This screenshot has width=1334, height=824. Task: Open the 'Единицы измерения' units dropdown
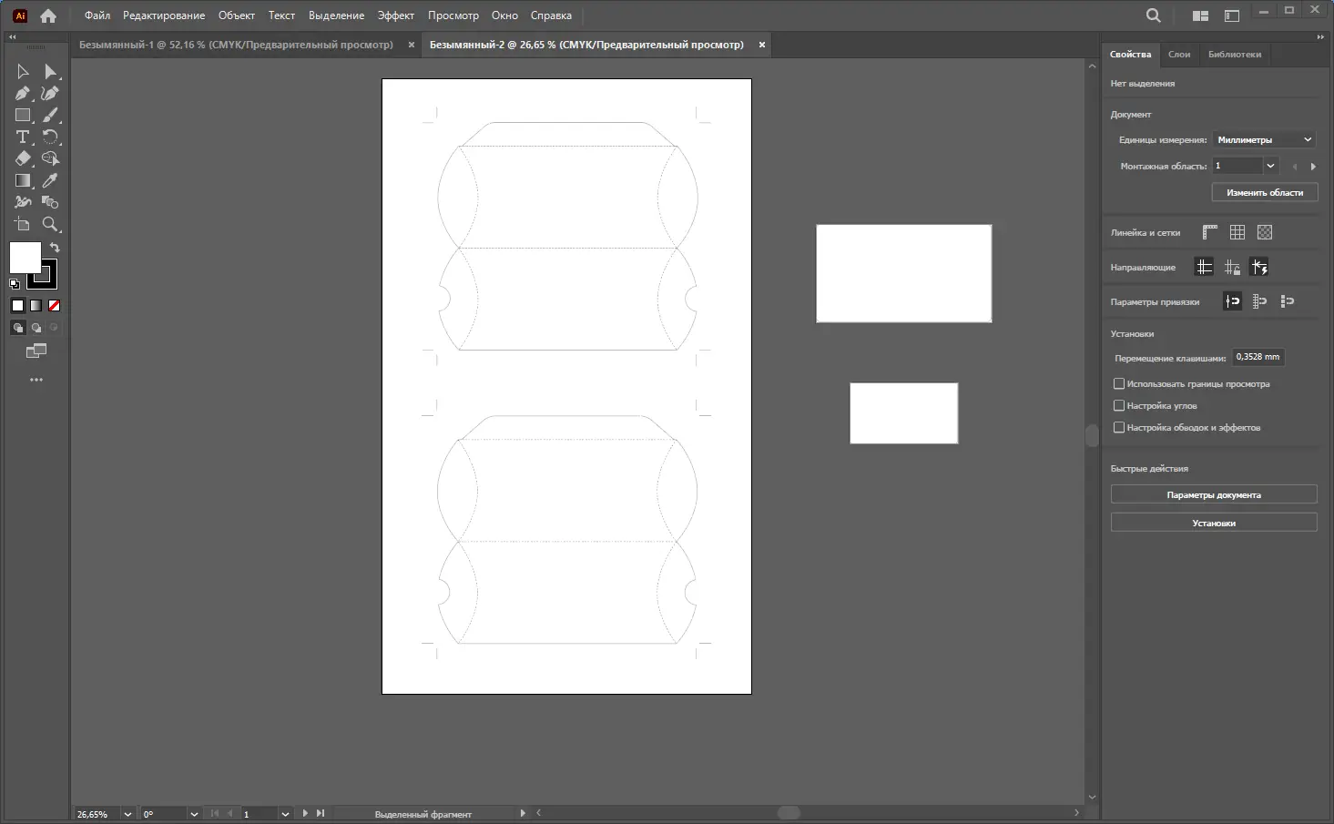pos(1265,140)
